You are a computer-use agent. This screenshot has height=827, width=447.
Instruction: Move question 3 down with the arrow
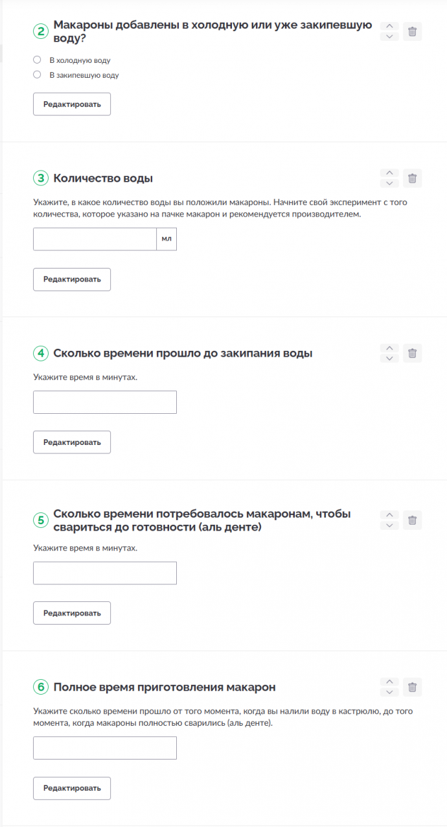[389, 183]
